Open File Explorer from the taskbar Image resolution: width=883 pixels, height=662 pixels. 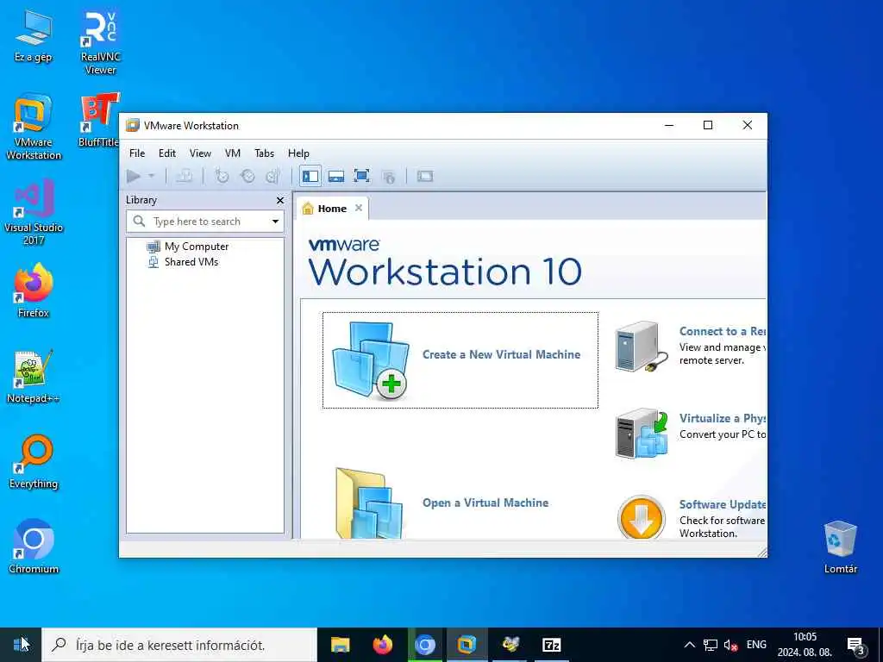[340, 645]
